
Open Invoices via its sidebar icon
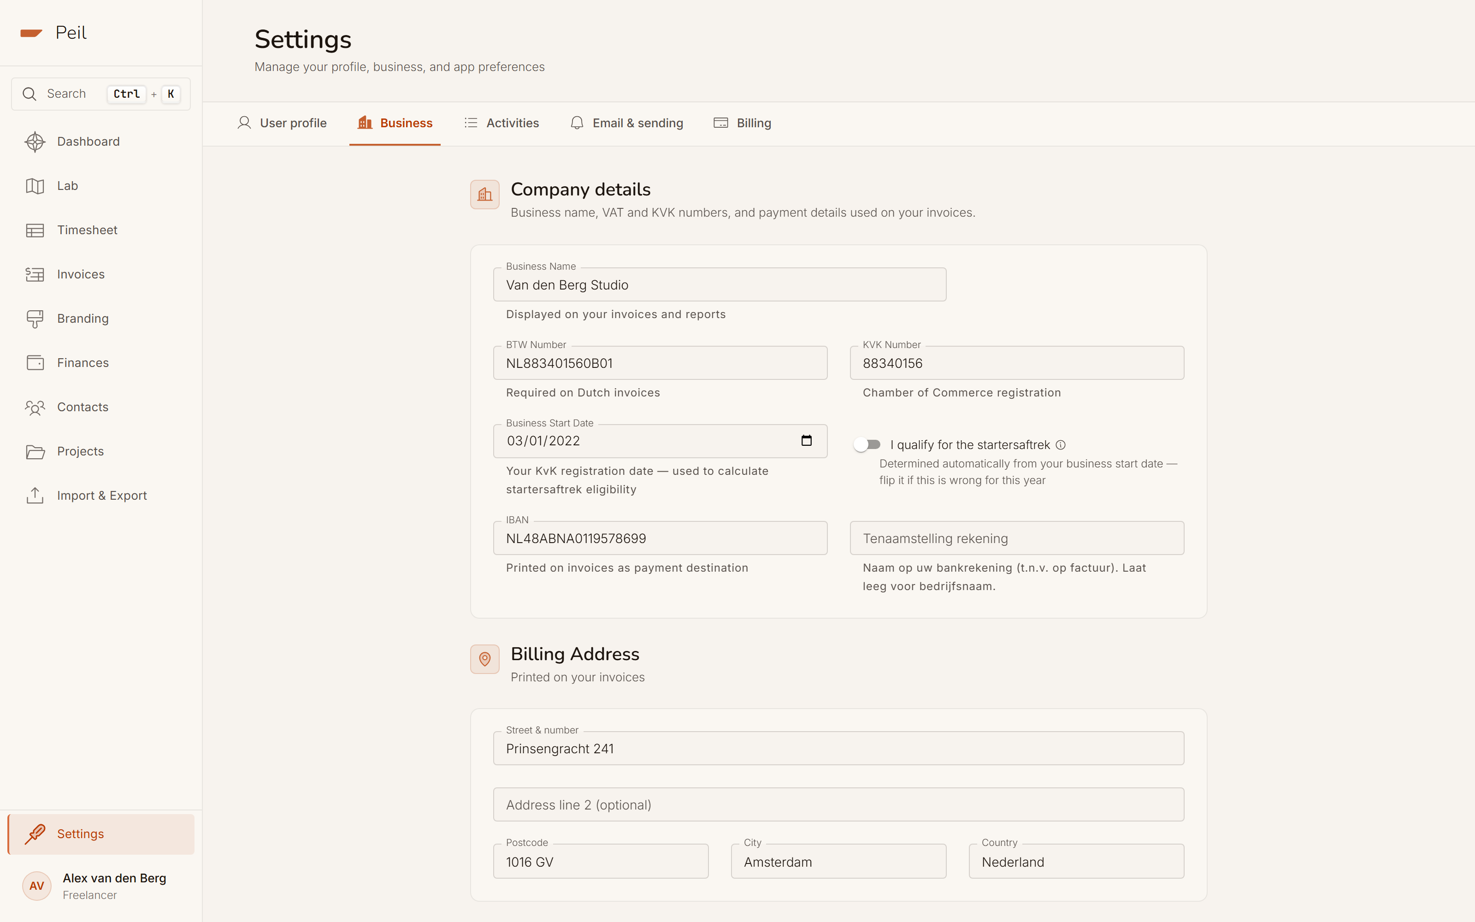(35, 274)
